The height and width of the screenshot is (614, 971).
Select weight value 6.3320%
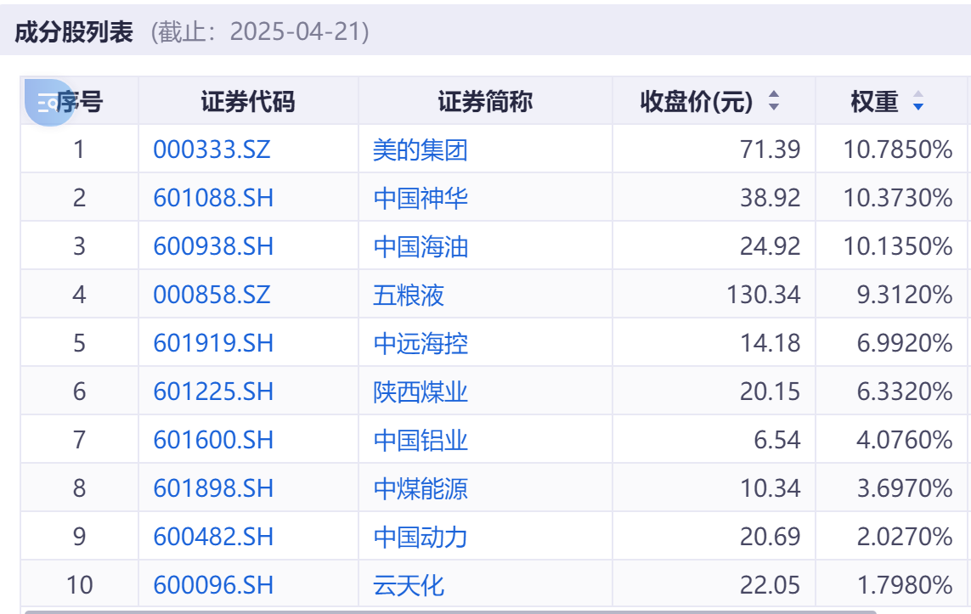[905, 391]
